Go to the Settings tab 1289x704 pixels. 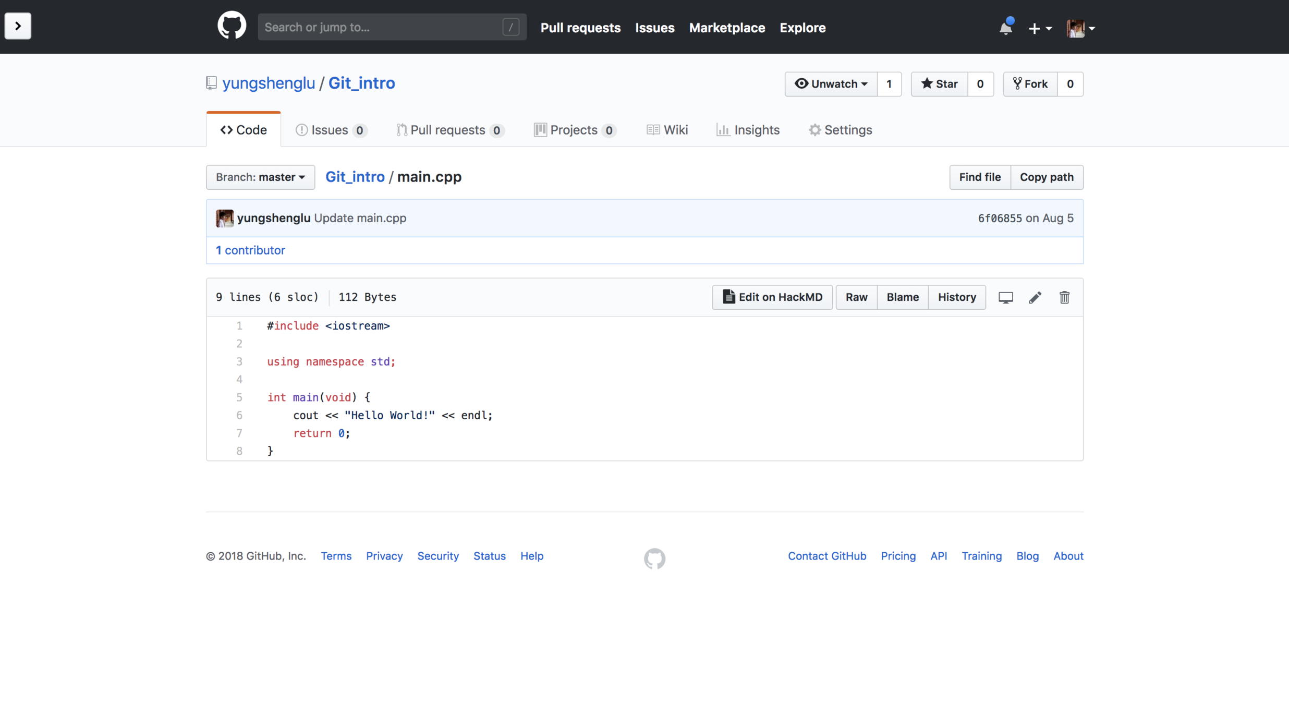pyautogui.click(x=840, y=130)
